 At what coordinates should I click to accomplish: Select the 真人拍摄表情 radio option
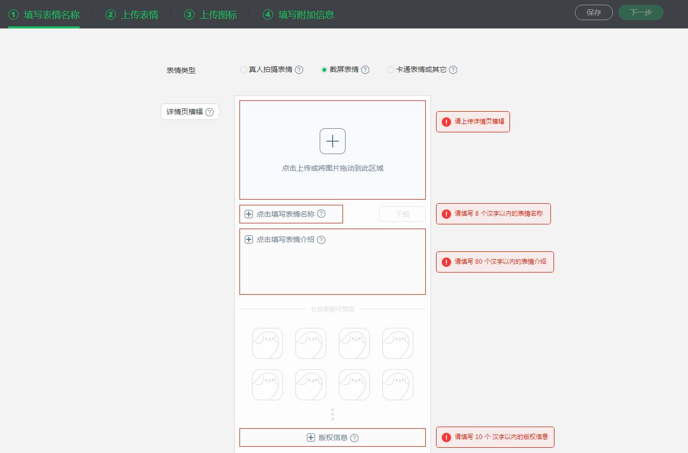click(x=243, y=70)
